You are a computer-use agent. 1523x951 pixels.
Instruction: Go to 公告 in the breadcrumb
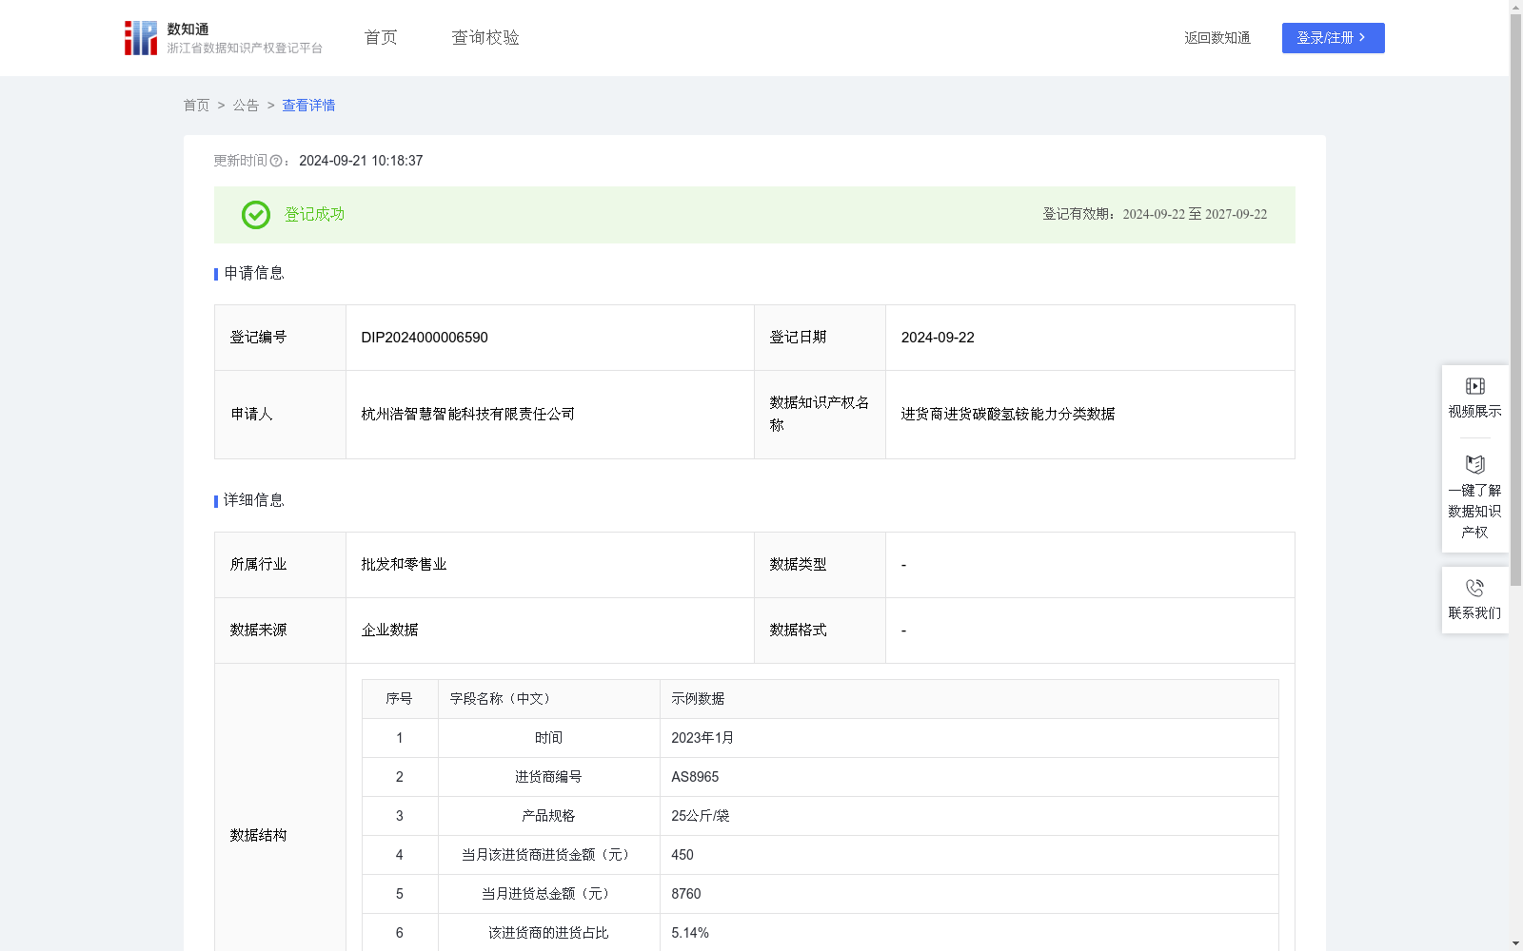(246, 106)
